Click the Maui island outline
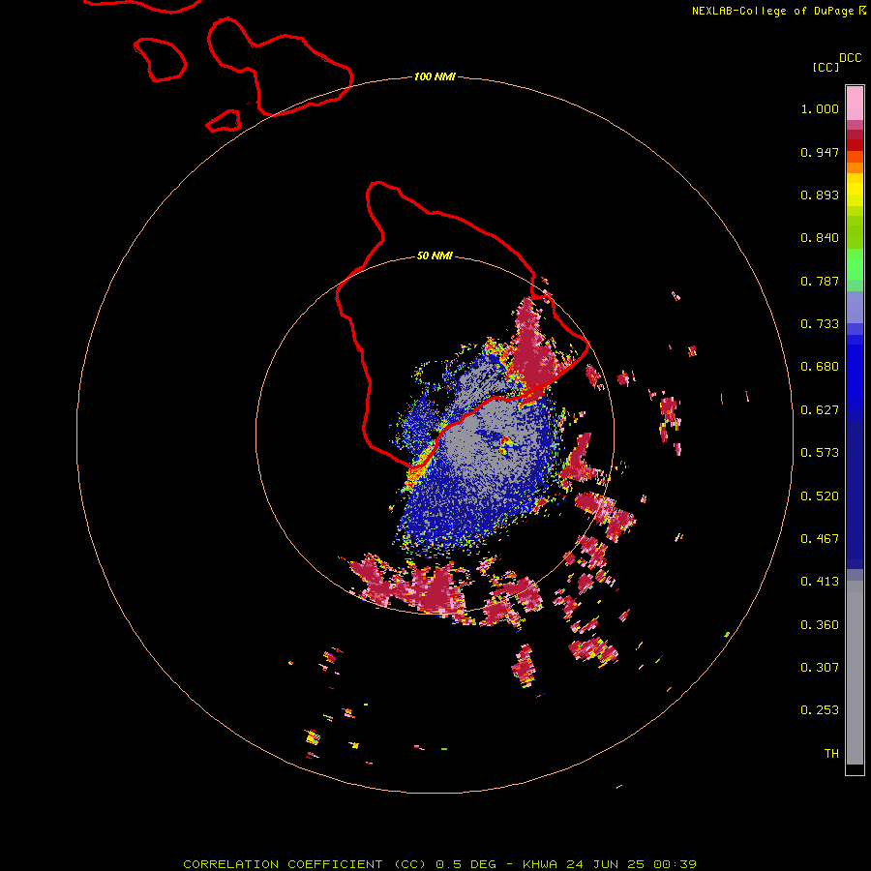The image size is (871, 871). pos(280,67)
